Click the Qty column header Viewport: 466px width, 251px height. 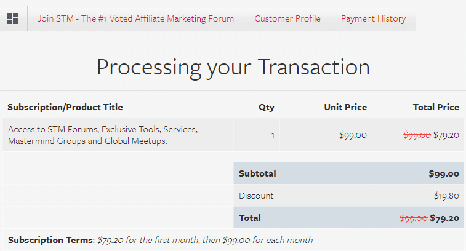click(266, 107)
